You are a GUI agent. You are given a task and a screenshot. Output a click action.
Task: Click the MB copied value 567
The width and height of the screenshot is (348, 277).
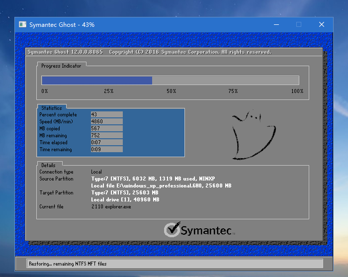pyautogui.click(x=107, y=128)
